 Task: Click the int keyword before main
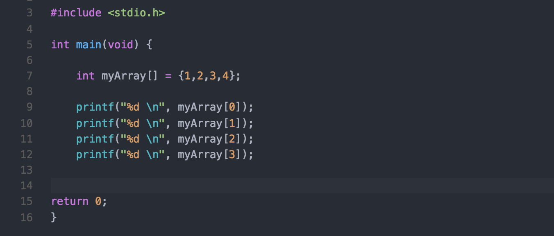click(60, 44)
